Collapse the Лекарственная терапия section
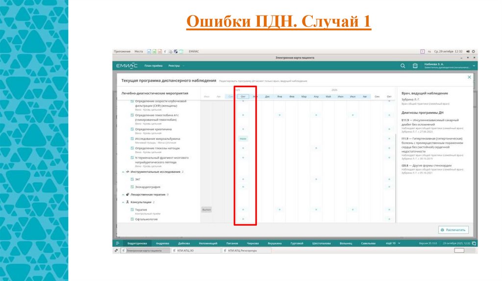Viewport: 502px width, 281px height. [x=123, y=195]
